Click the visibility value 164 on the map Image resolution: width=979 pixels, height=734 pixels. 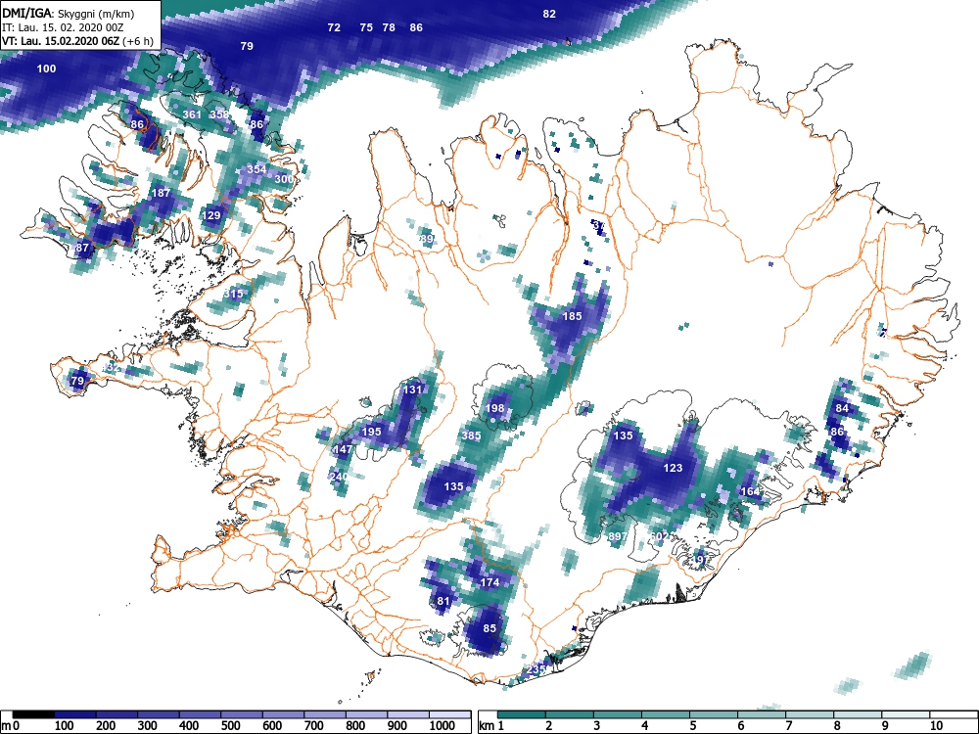pos(750,491)
